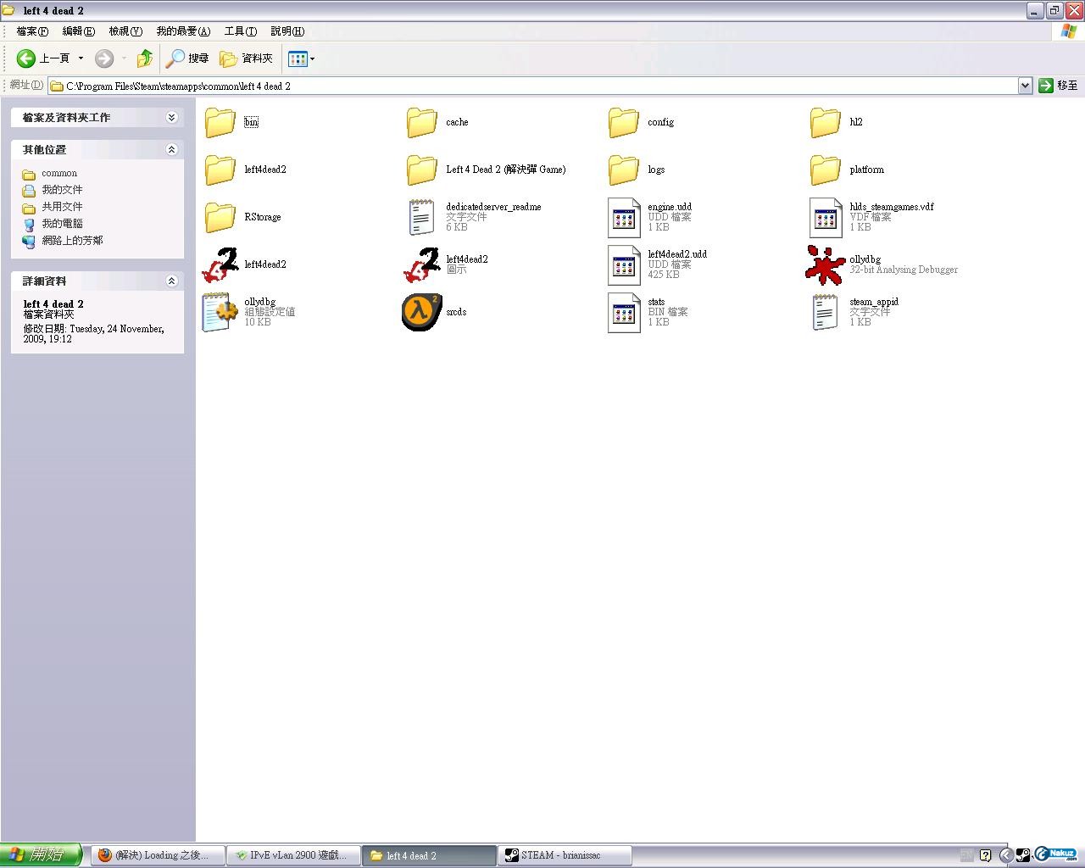1085x868 pixels.
Task: Open the Favorites menu
Action: pyautogui.click(x=182, y=31)
